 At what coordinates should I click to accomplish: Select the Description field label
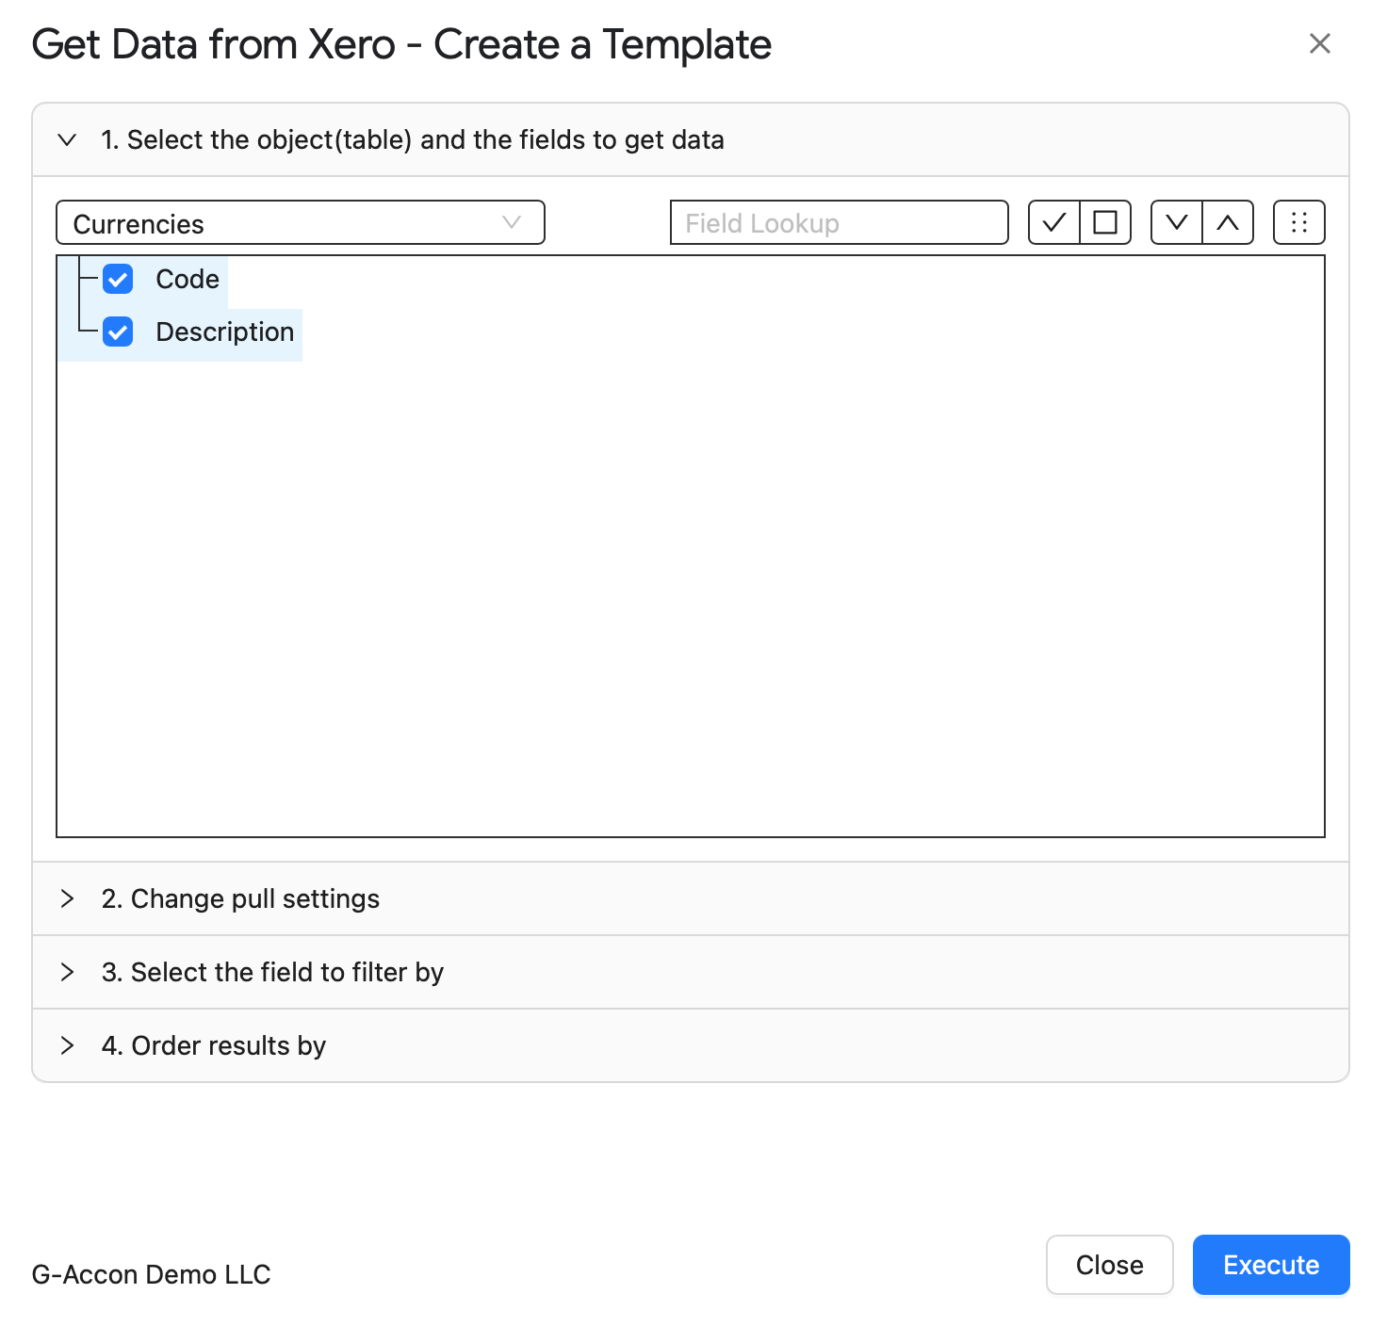pyautogui.click(x=225, y=331)
